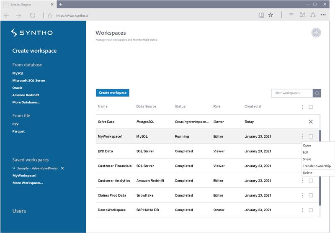Open the DemoWorkspace row three-dot menu
Viewport: 335px width, 233px height.
(302, 210)
